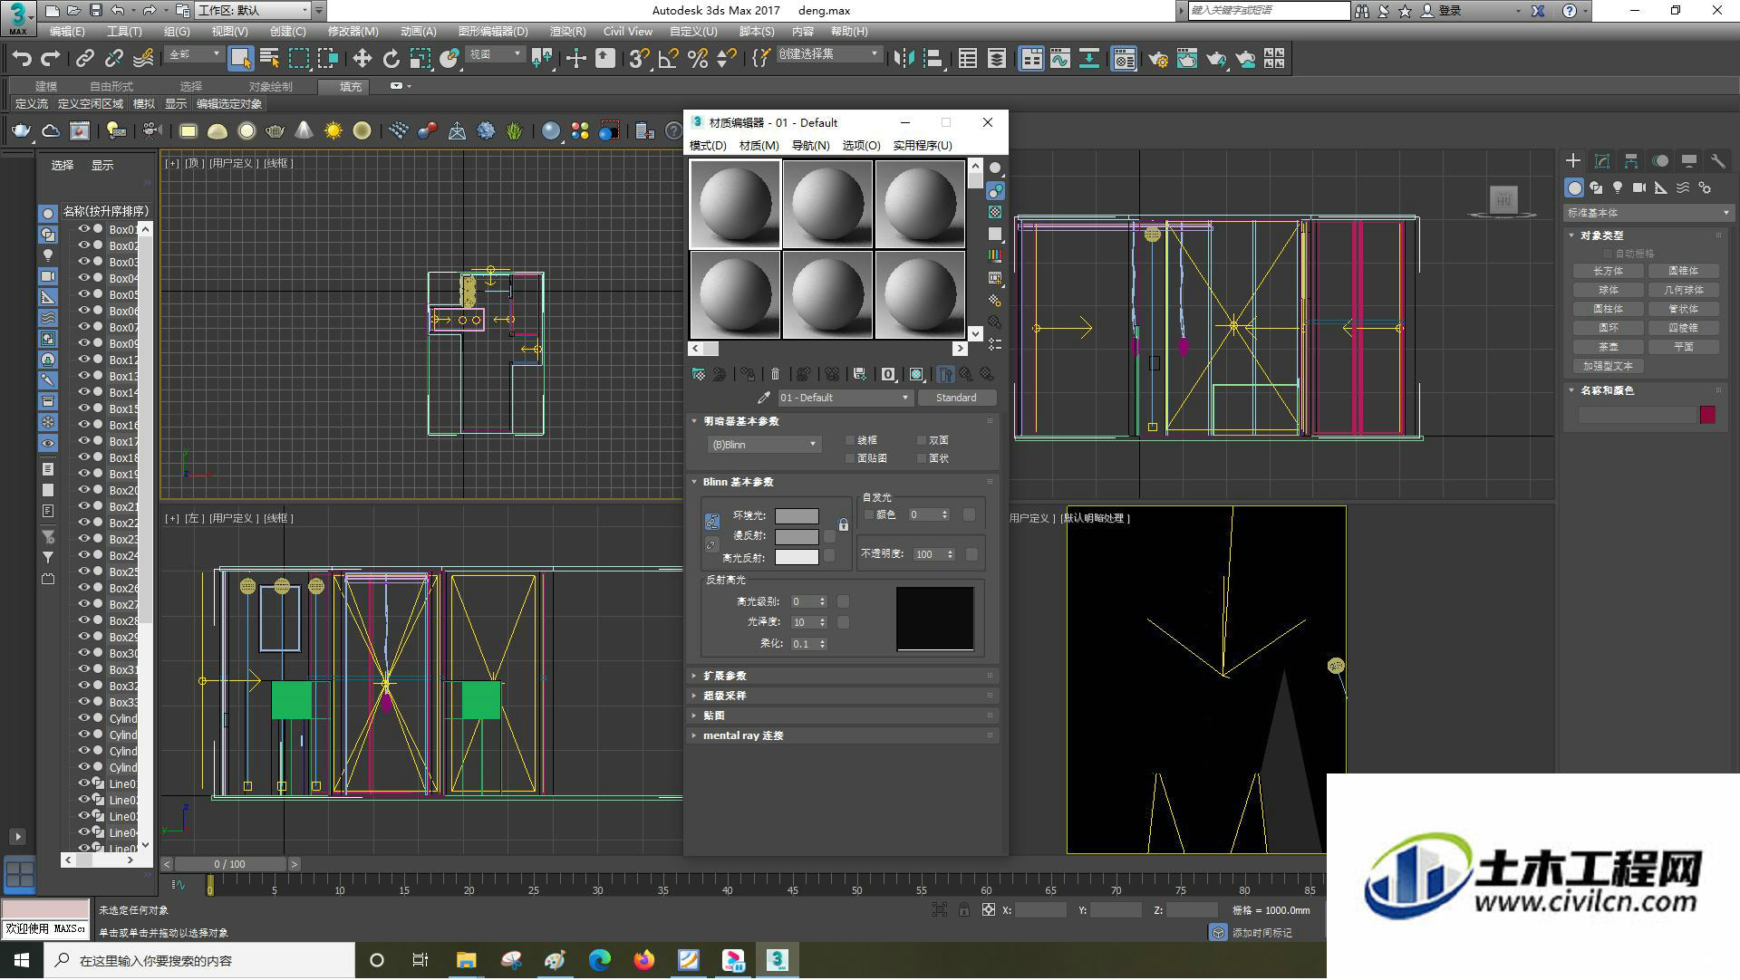Click the material editor Reset (trash) icon

click(x=775, y=374)
